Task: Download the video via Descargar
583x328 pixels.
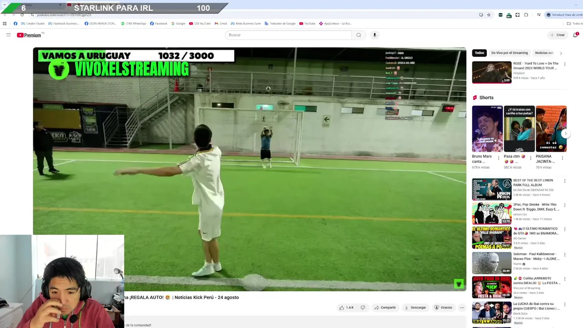Action: click(415, 307)
